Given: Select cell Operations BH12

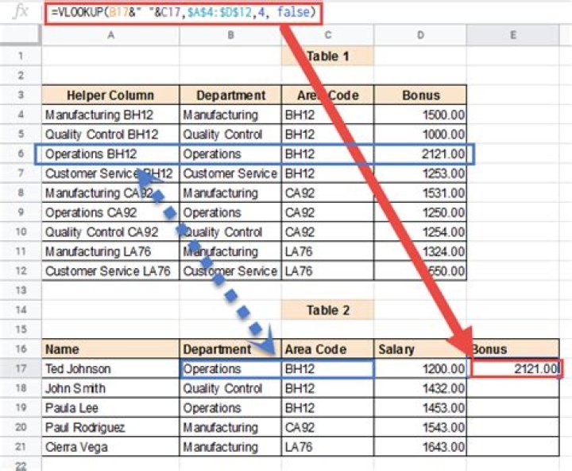Looking at the screenshot, I should point(110,154).
